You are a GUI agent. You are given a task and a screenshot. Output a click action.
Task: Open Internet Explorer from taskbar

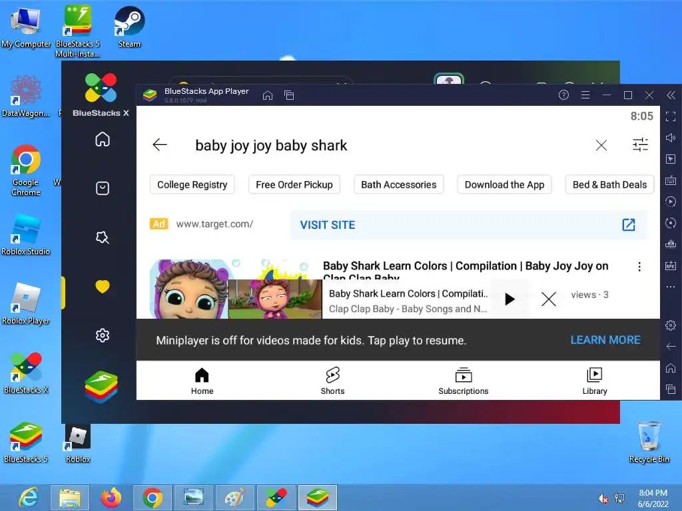(29, 498)
